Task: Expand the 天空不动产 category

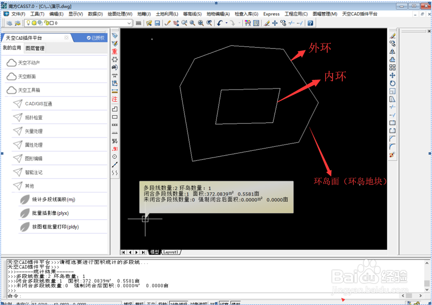Action: click(x=56, y=63)
